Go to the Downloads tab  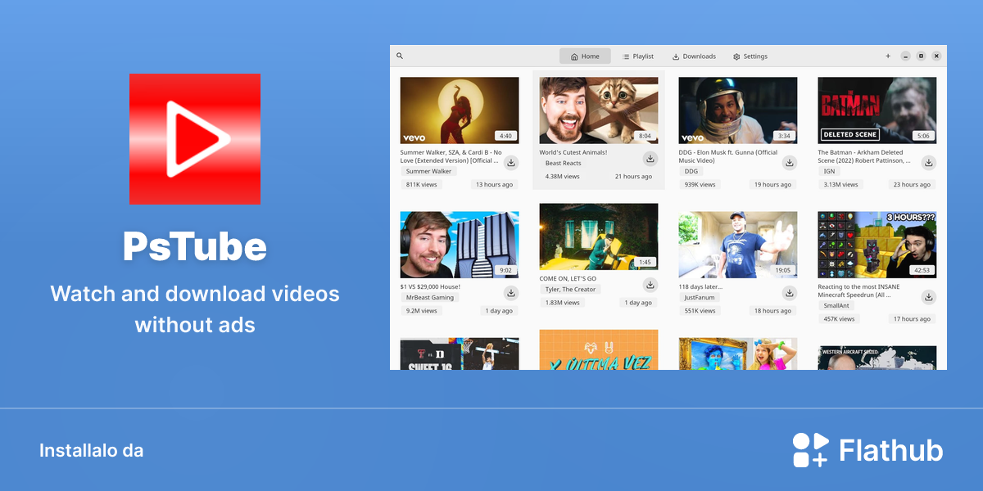click(x=694, y=56)
